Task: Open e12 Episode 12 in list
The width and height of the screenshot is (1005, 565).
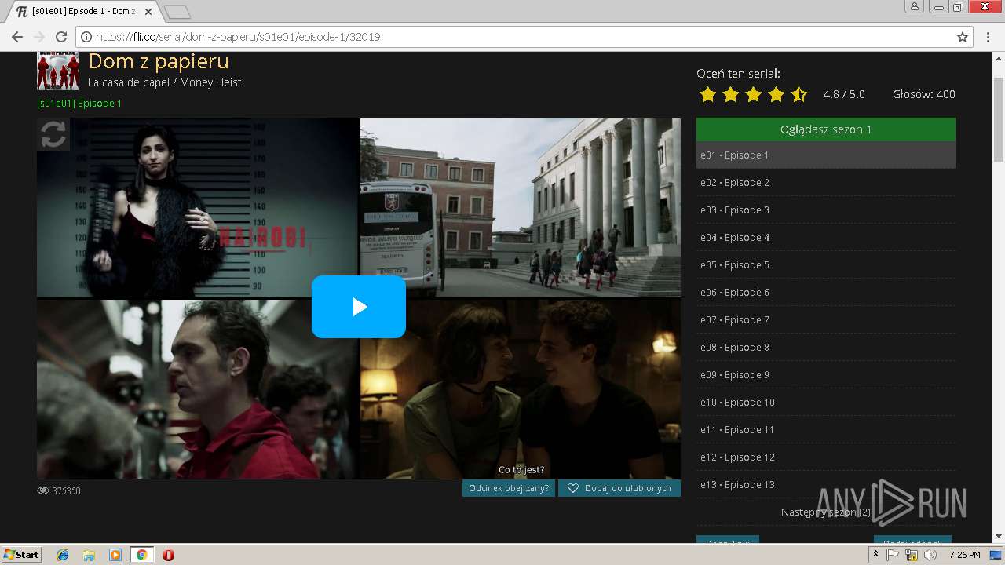Action: coord(826,457)
